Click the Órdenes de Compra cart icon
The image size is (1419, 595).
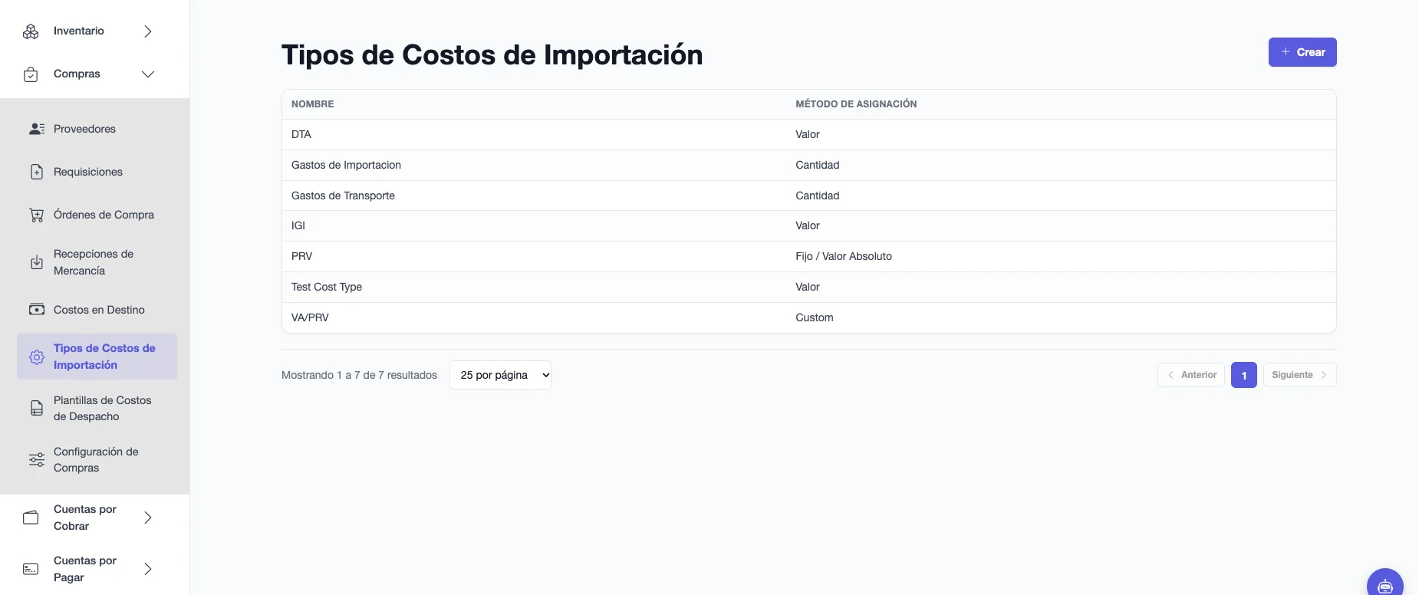[37, 215]
